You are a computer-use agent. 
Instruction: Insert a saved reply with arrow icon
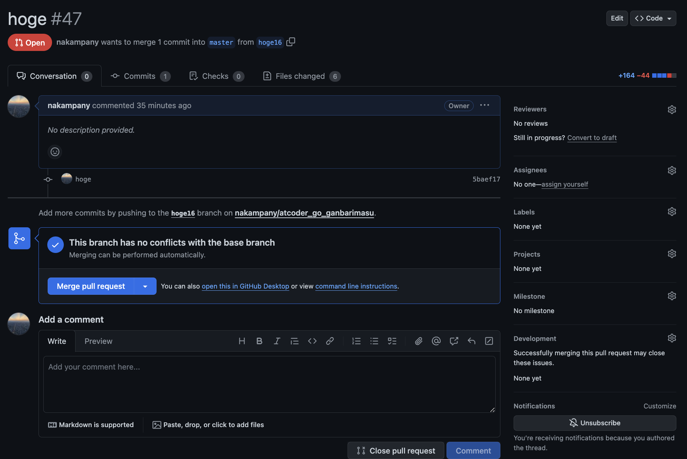click(x=471, y=341)
